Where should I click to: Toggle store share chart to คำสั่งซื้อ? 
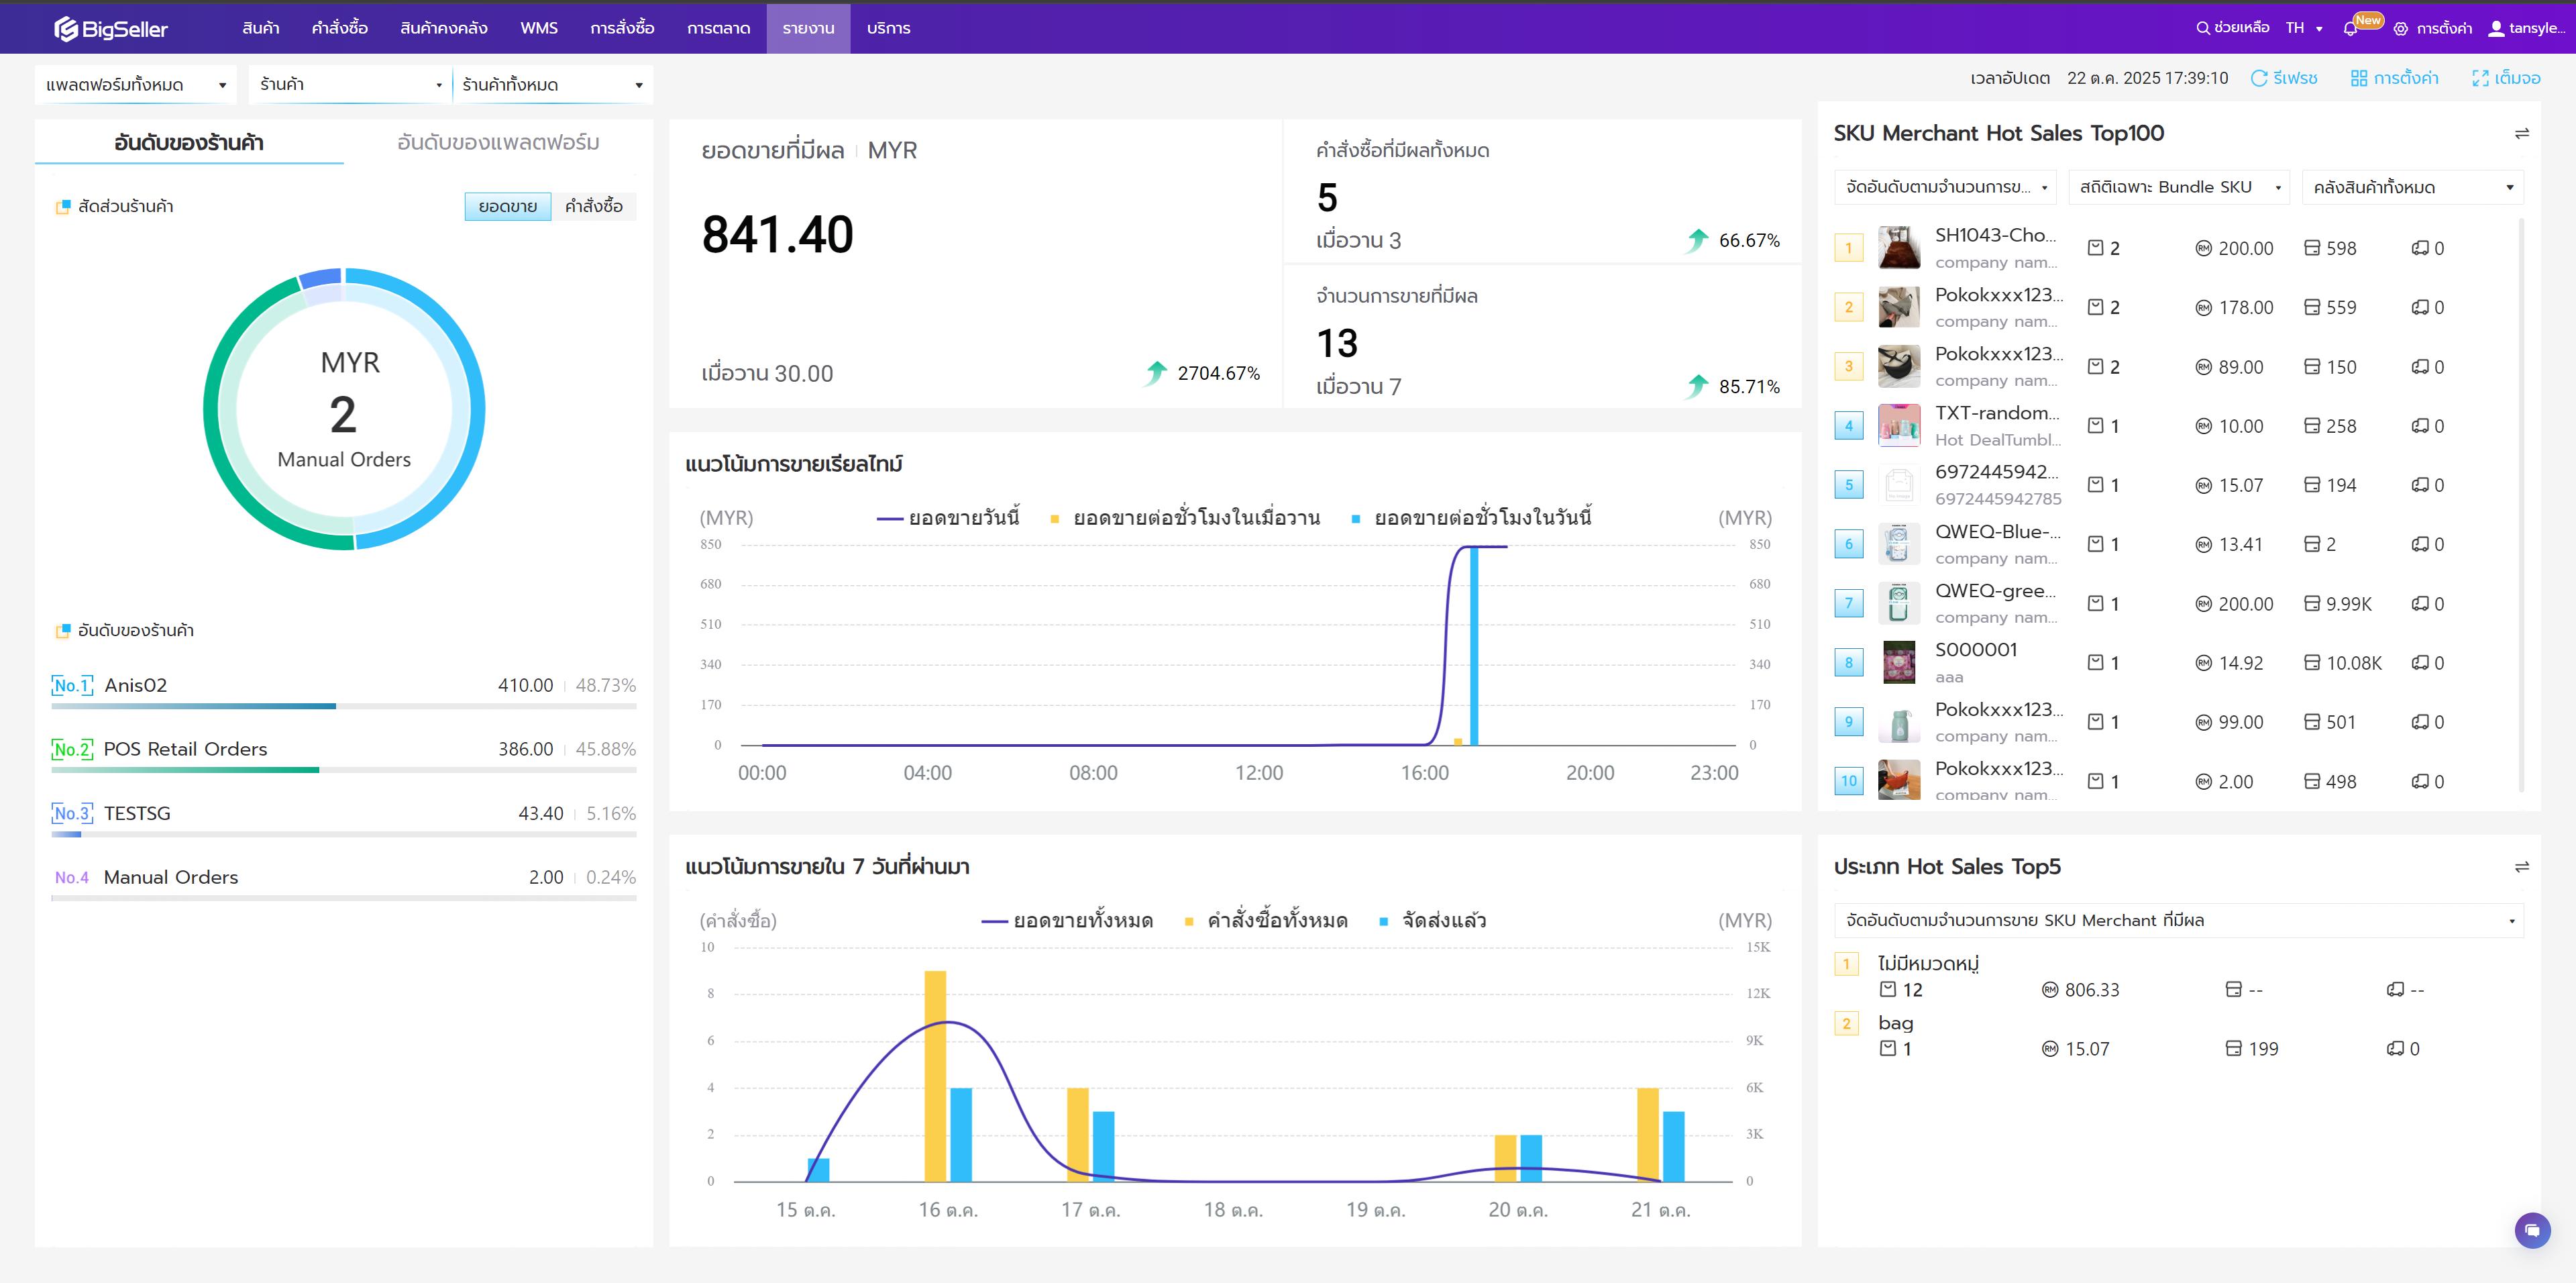(x=593, y=207)
